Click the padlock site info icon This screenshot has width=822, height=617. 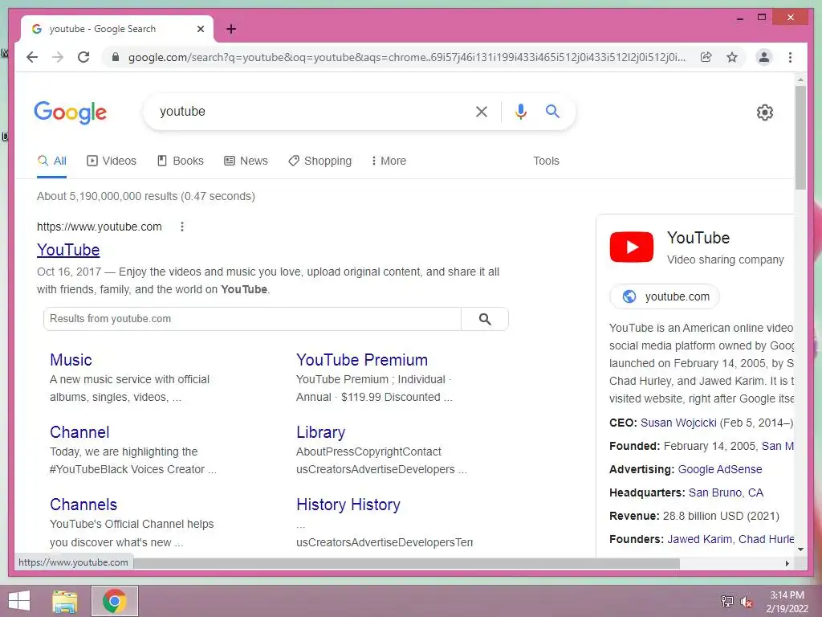click(x=116, y=57)
